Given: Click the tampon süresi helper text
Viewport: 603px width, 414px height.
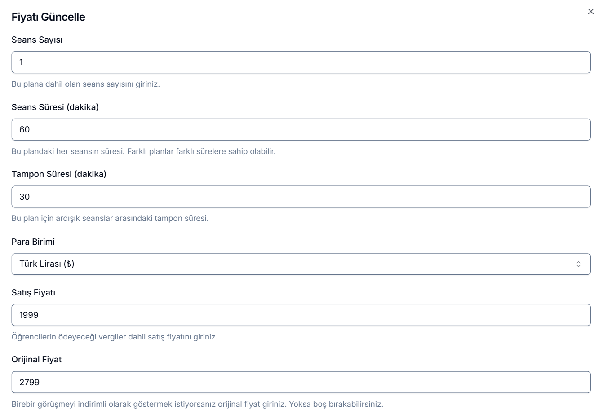Looking at the screenshot, I should point(110,219).
